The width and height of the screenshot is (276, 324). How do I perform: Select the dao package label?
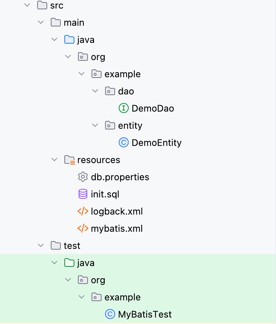point(126,91)
